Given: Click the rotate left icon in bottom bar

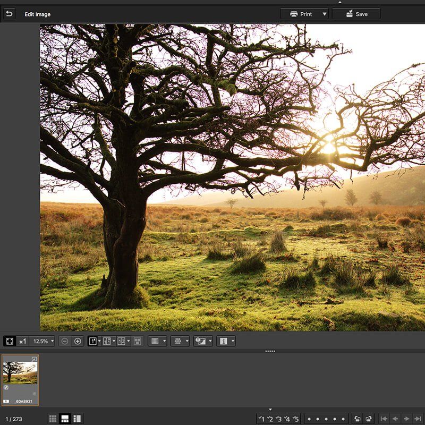Looking at the screenshot, I should click(358, 419).
